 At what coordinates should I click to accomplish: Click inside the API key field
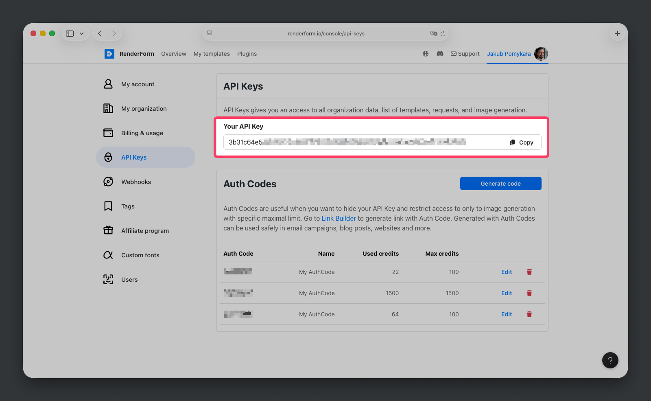(x=362, y=142)
